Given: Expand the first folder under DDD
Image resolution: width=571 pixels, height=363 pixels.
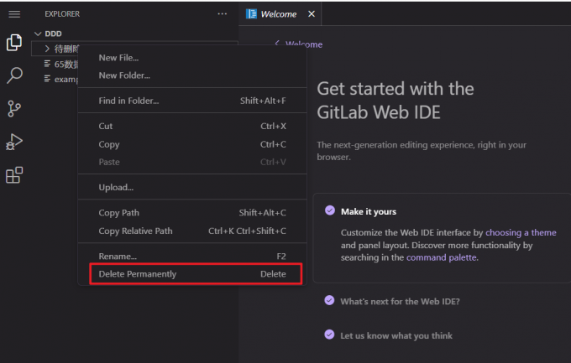Looking at the screenshot, I should 48,49.
